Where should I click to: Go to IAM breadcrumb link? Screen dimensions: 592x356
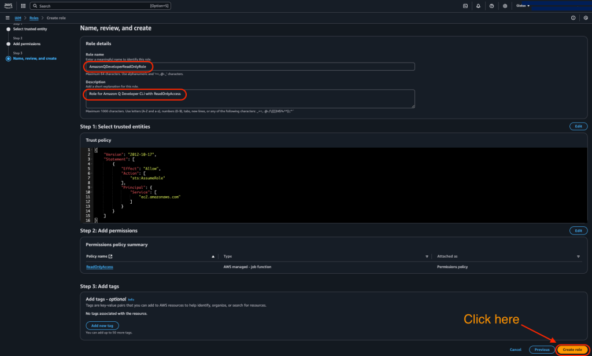[x=18, y=18]
